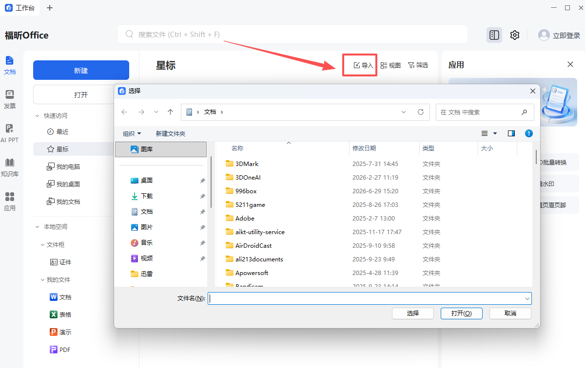
Task: Open the PDF category
Action: [60, 350]
